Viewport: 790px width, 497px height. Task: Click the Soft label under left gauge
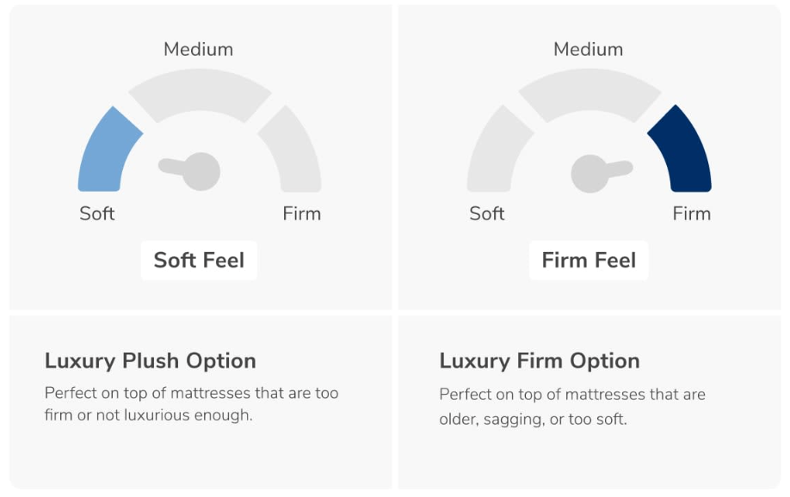[x=96, y=213]
